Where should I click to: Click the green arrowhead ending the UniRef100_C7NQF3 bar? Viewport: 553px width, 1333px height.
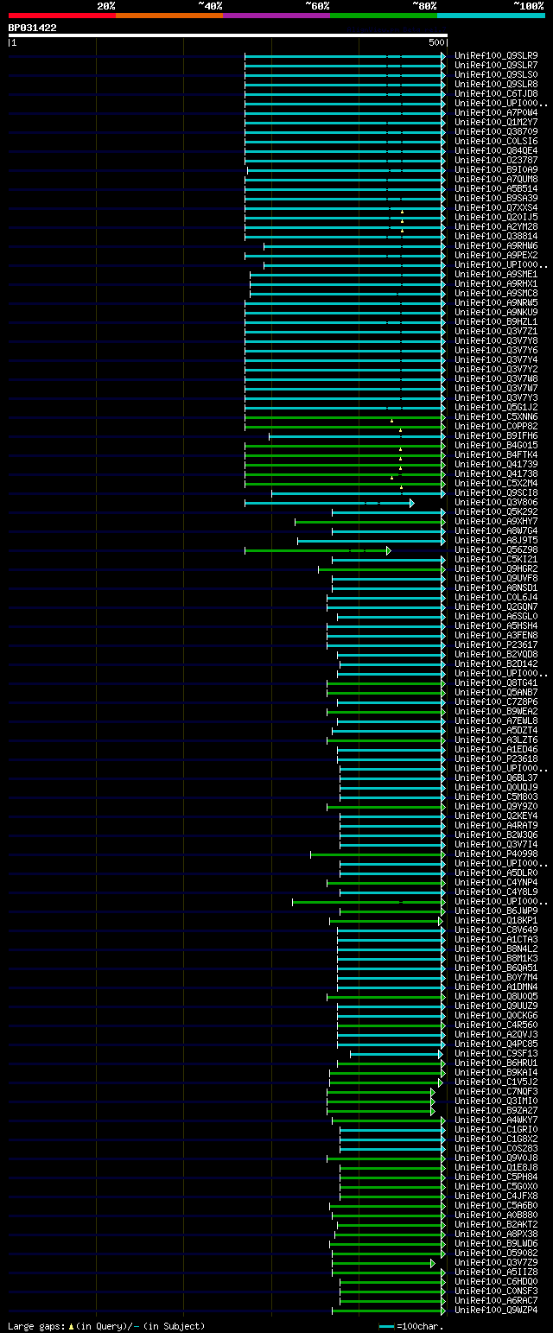(433, 1092)
